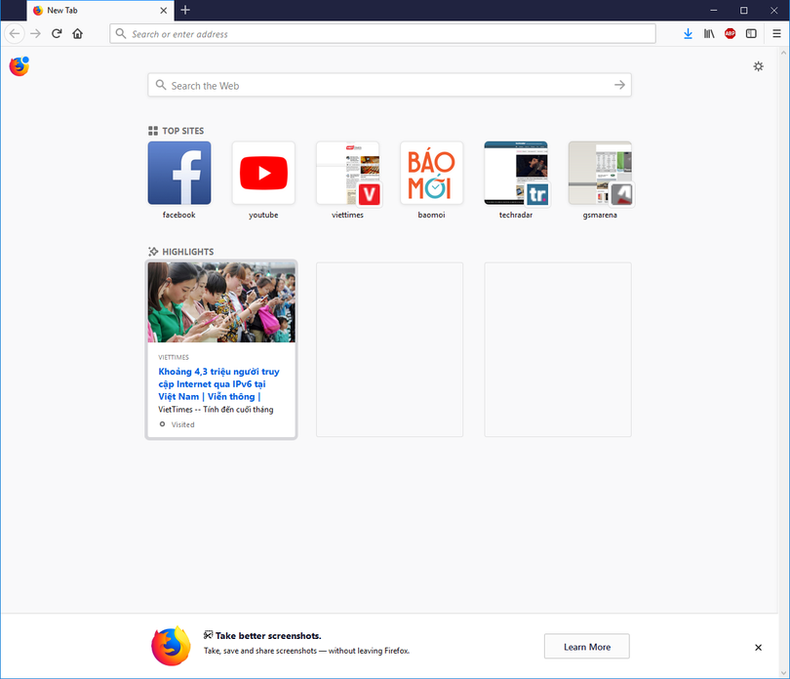Toggle the browser sidebar
The image size is (790, 679).
(751, 33)
